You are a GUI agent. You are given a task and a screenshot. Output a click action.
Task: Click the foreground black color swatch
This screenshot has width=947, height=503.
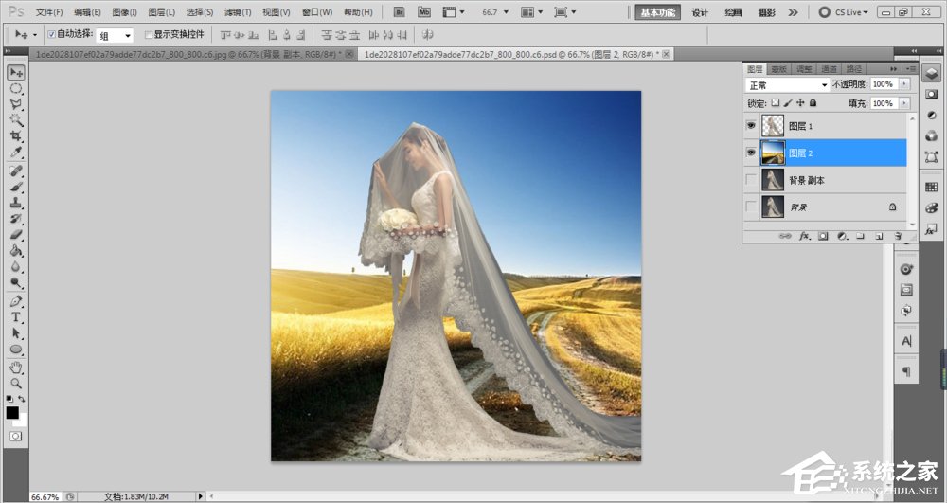point(12,412)
